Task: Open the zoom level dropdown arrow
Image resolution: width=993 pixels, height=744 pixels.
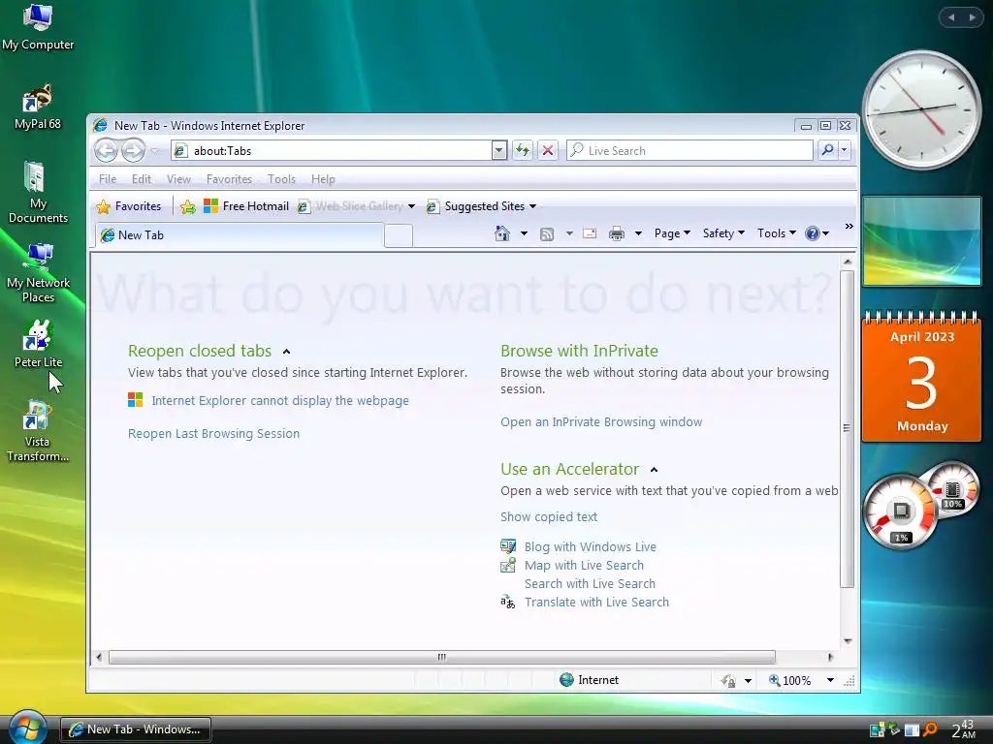Action: coord(830,680)
